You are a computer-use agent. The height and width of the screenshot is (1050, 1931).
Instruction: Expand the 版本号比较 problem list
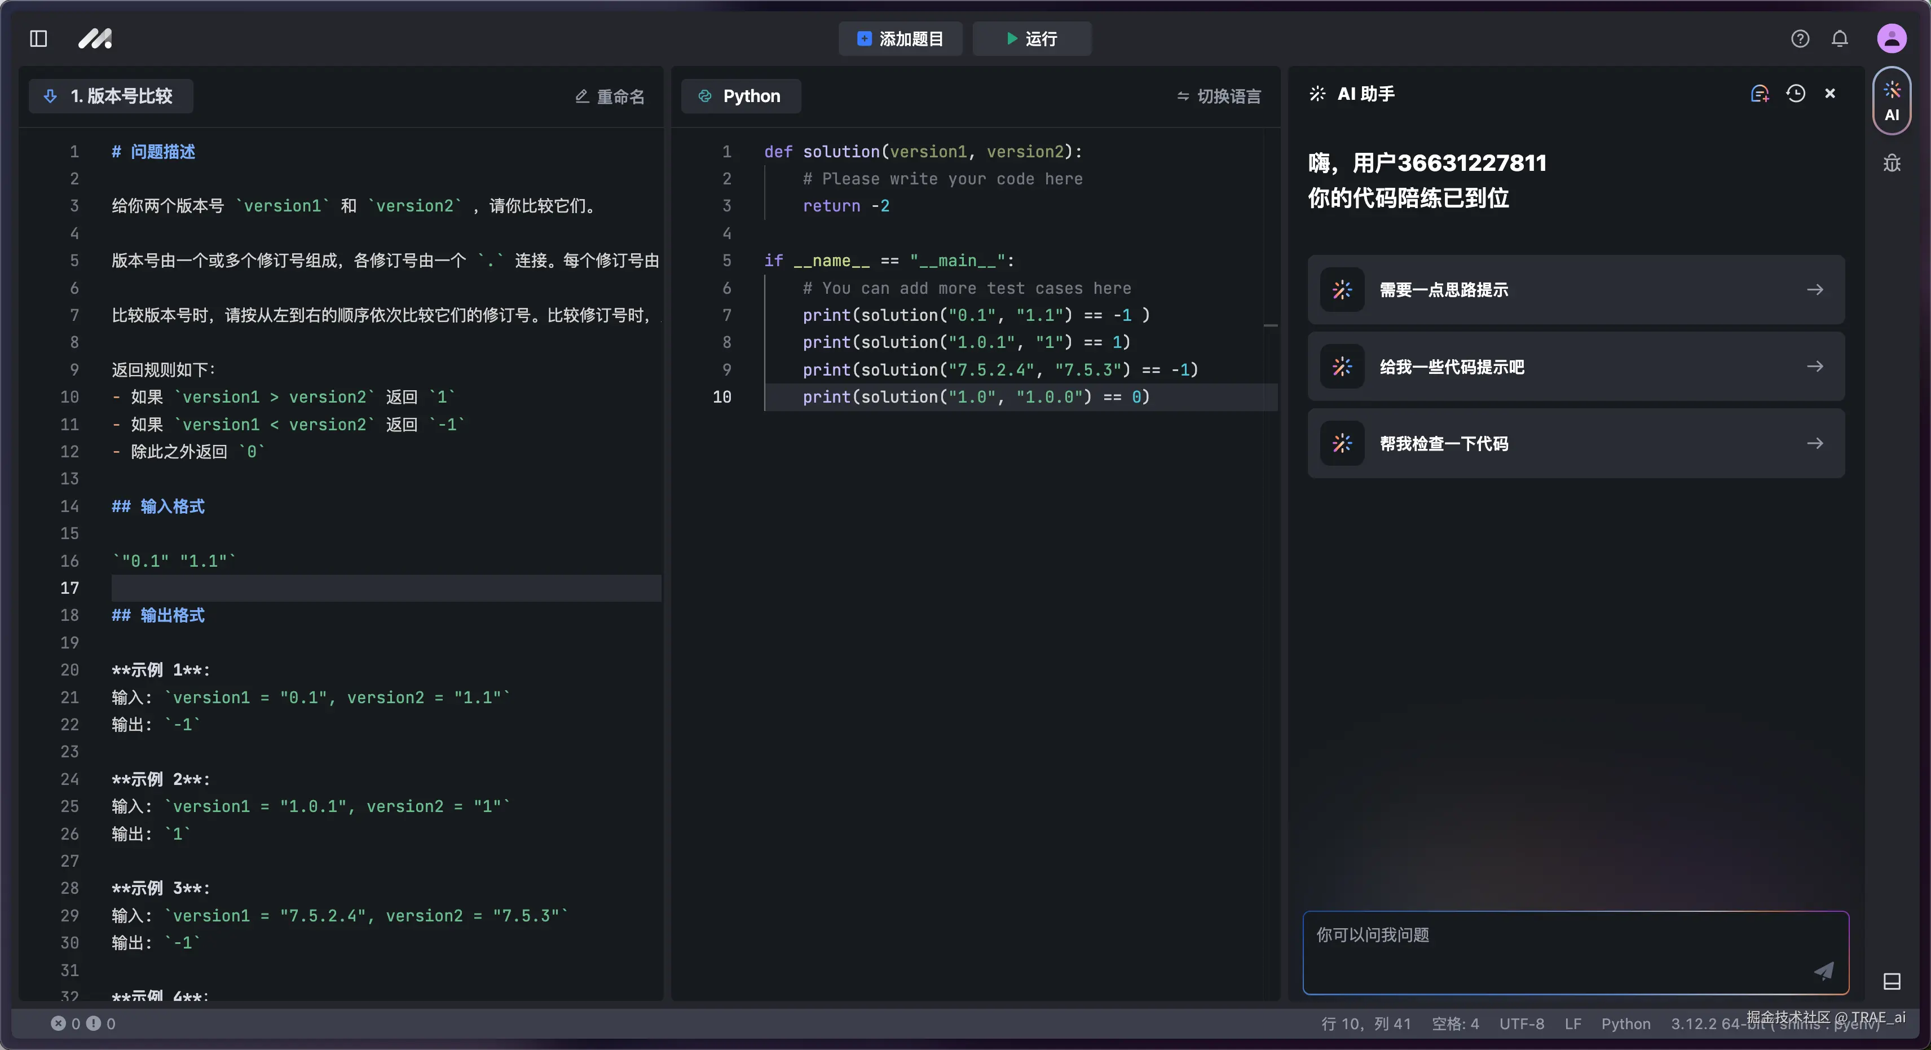(111, 96)
